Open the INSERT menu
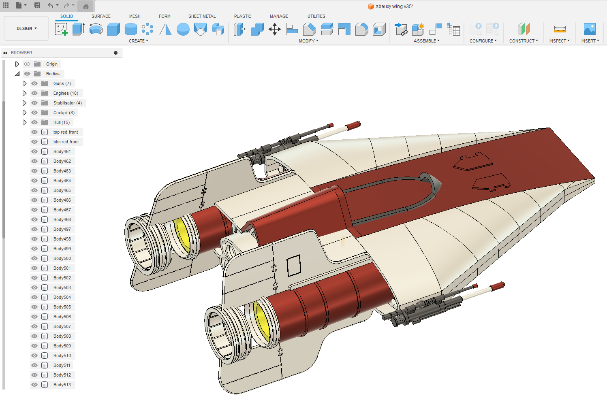 [590, 41]
